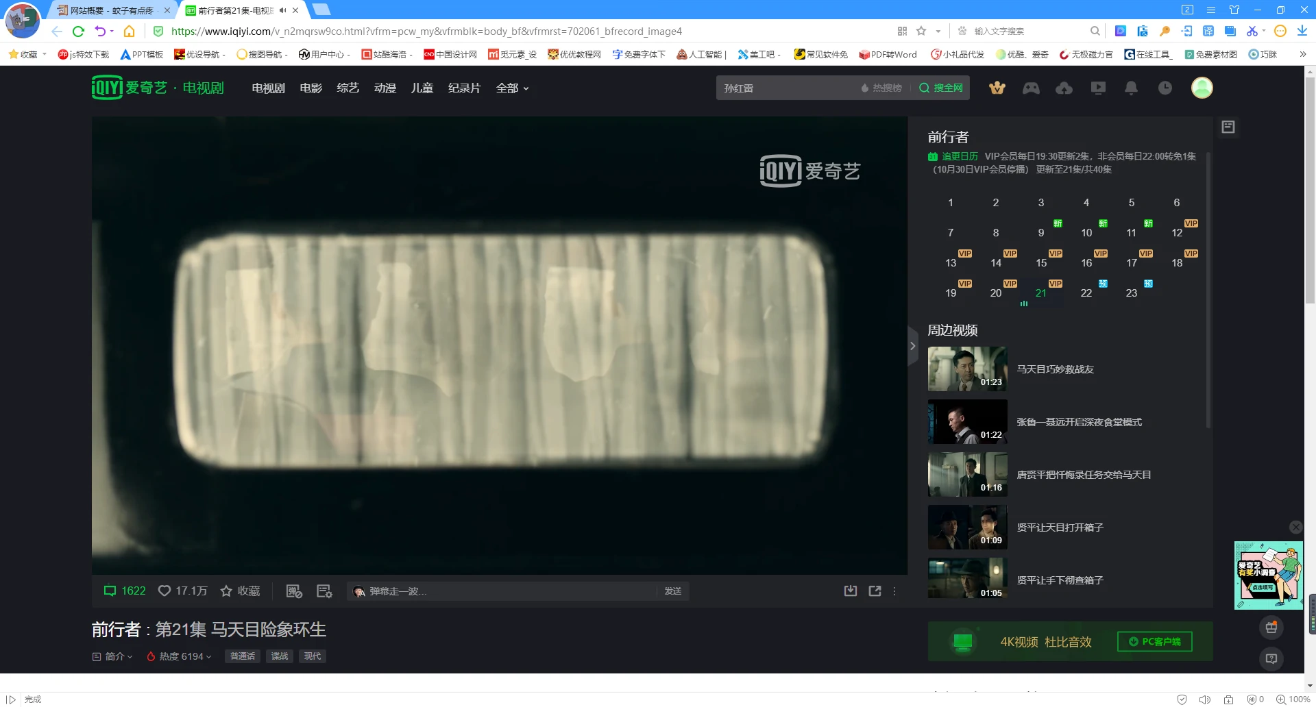1316x707 pixels.
Task: Click the 搜全网 search button
Action: point(941,88)
